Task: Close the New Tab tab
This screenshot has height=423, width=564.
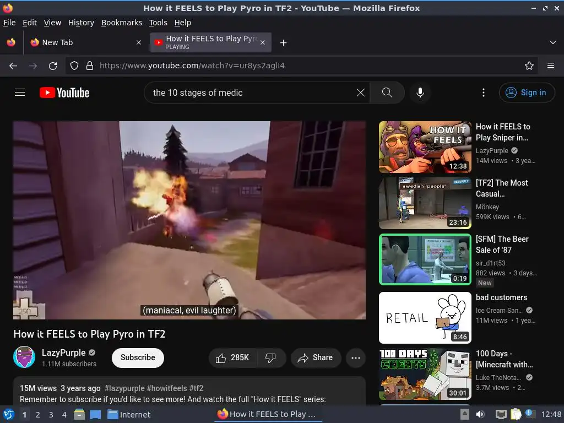Action: pos(138,42)
